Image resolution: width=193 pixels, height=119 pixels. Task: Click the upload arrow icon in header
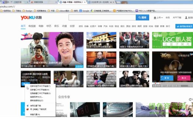click(155, 18)
